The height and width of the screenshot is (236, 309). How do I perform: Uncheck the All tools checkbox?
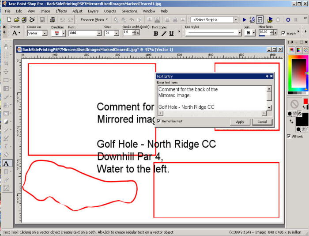(289, 136)
